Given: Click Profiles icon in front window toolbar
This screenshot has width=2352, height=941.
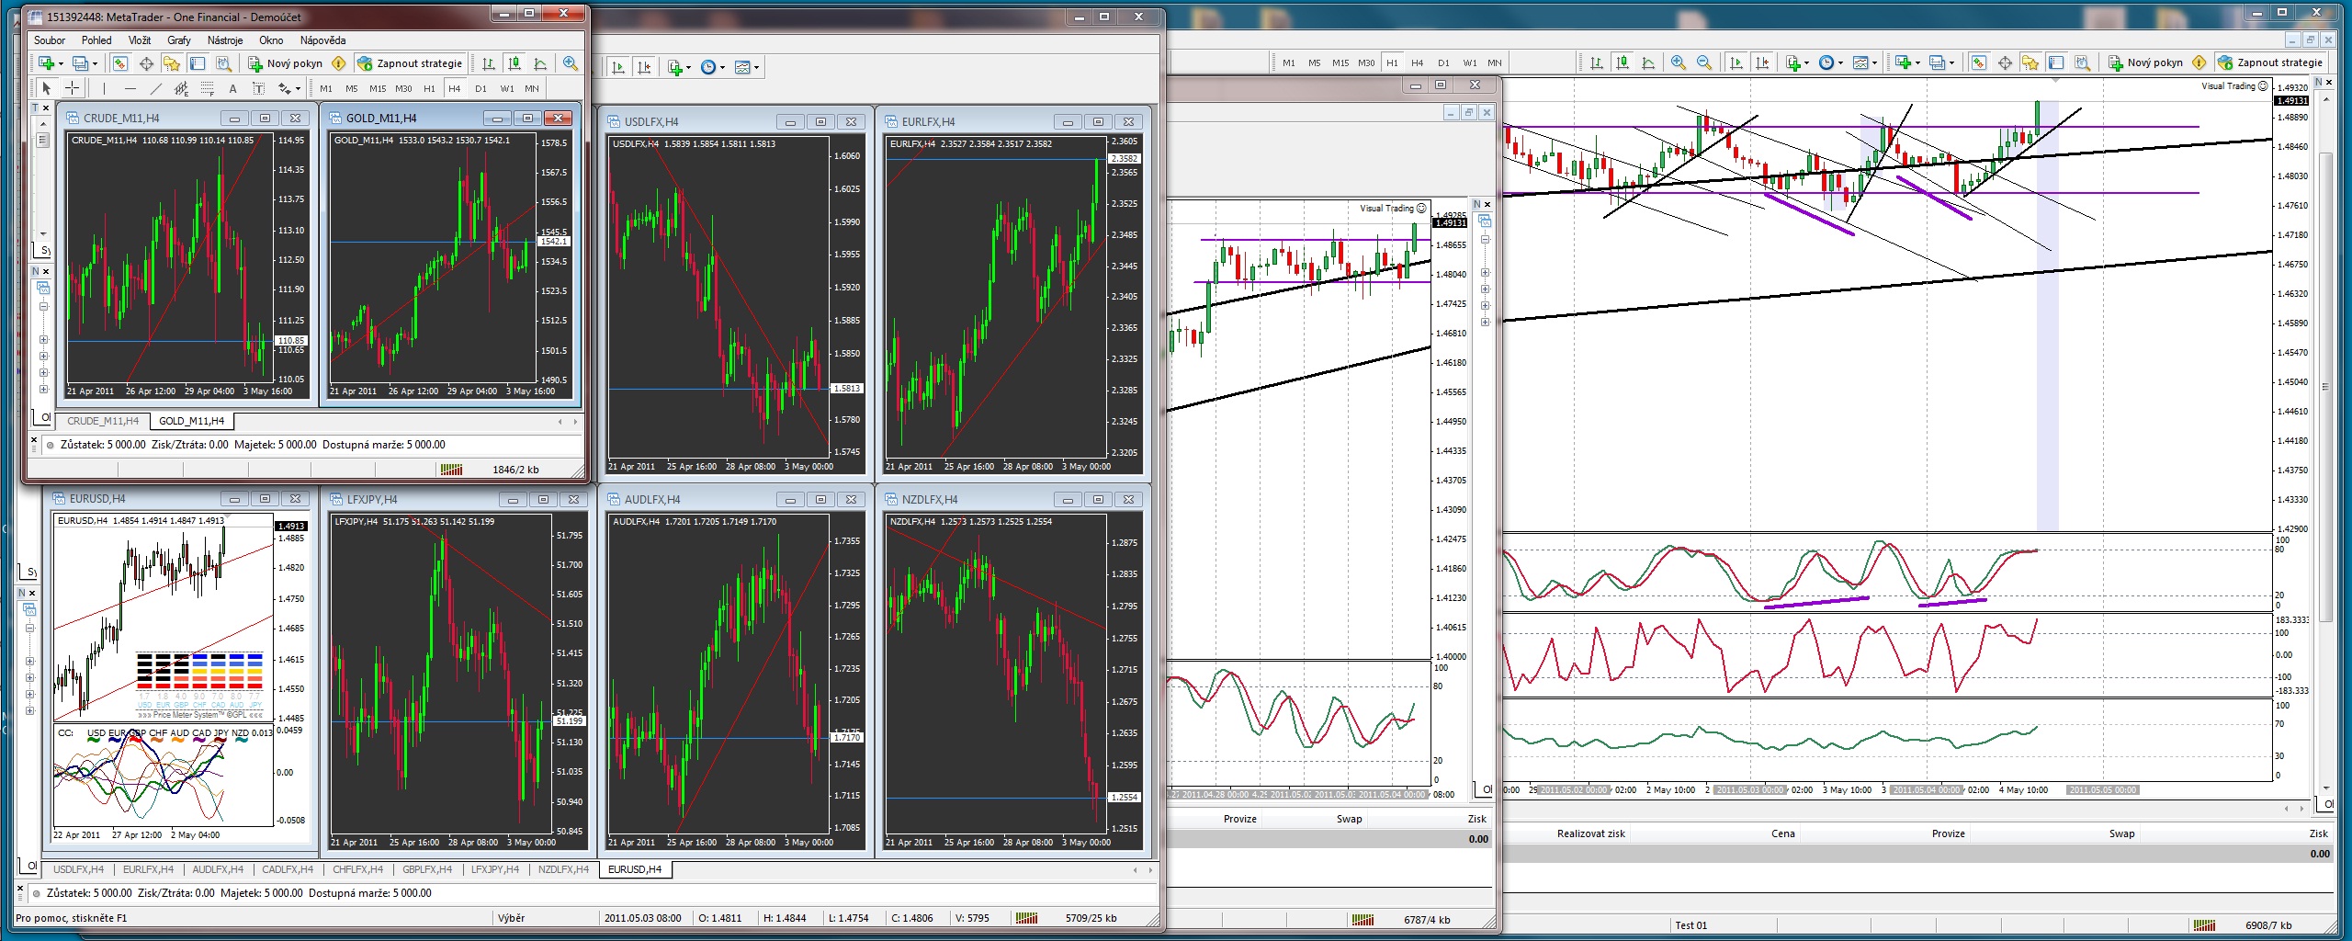Looking at the screenshot, I should [80, 63].
